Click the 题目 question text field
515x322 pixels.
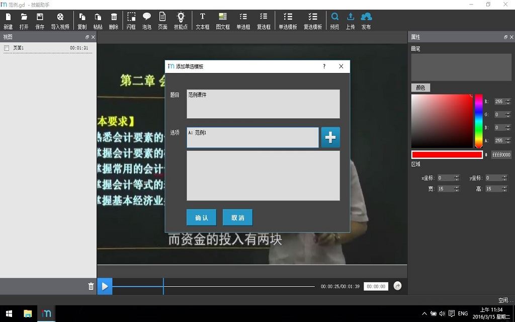pyautogui.click(x=263, y=104)
